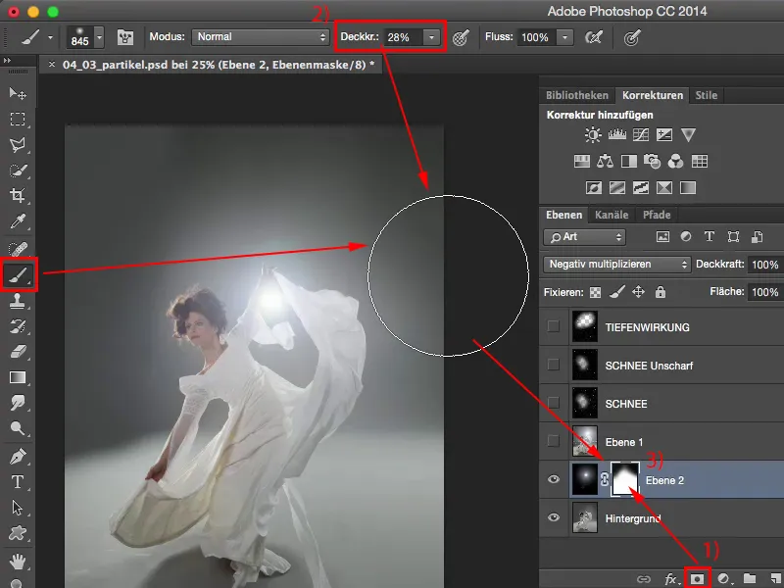Select the Dodge tool
Screen dimensions: 784x588
pyautogui.click(x=18, y=428)
